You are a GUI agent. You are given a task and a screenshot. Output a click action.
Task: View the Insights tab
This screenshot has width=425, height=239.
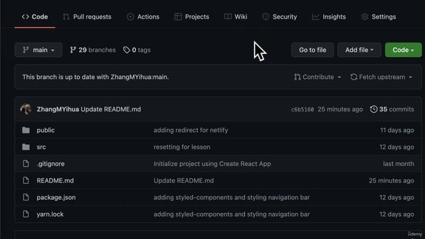coord(329,17)
